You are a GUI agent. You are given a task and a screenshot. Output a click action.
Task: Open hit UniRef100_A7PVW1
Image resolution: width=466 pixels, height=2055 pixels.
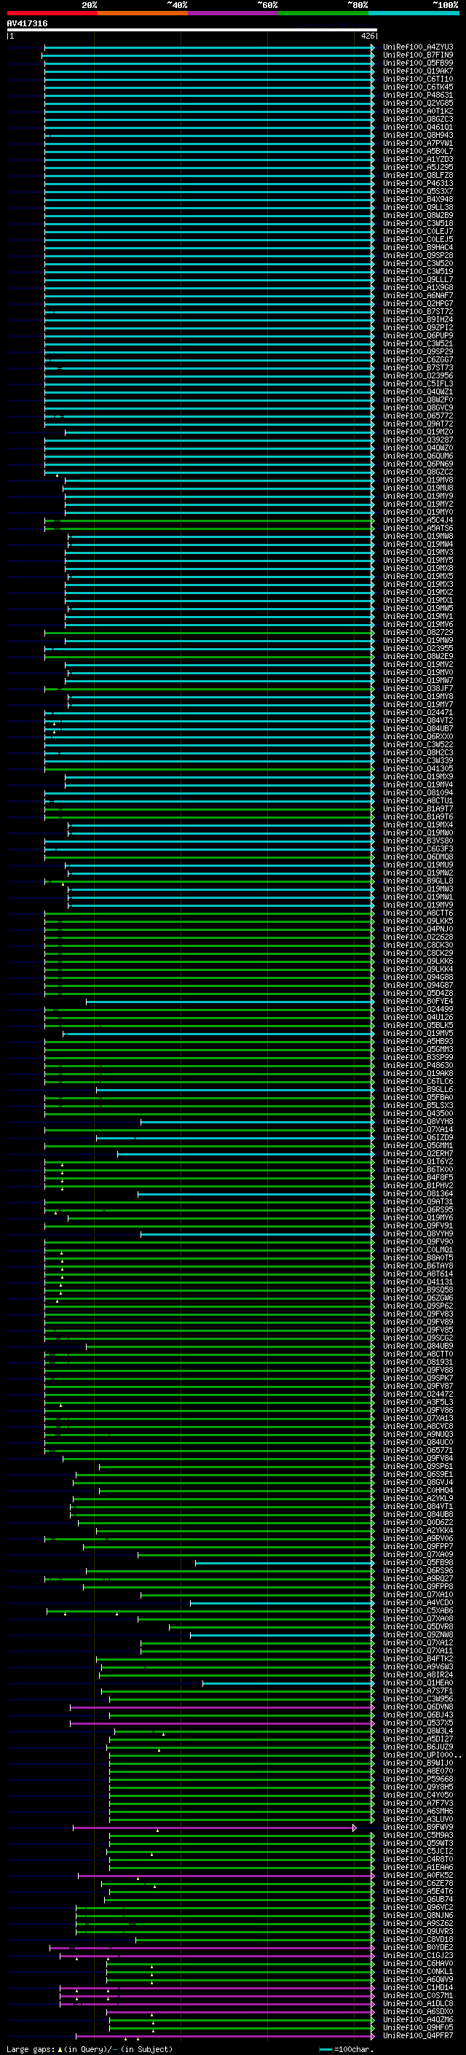[417, 144]
